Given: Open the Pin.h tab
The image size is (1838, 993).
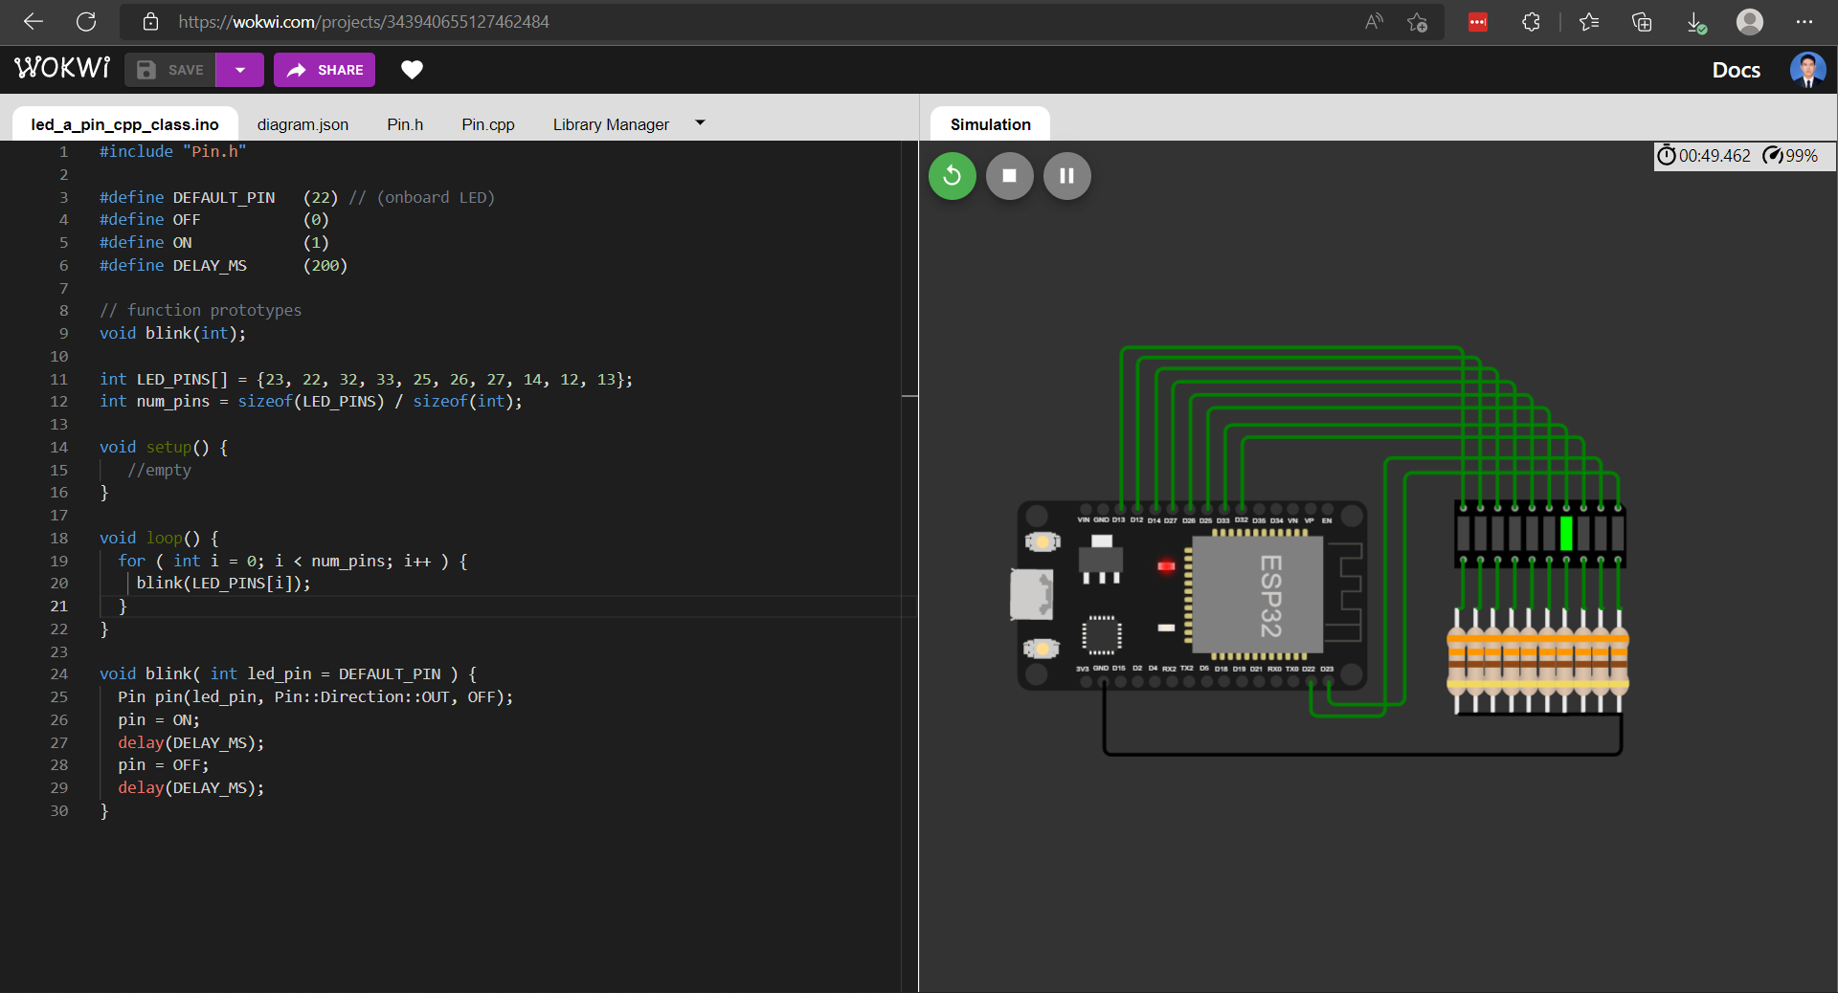Looking at the screenshot, I should (405, 124).
